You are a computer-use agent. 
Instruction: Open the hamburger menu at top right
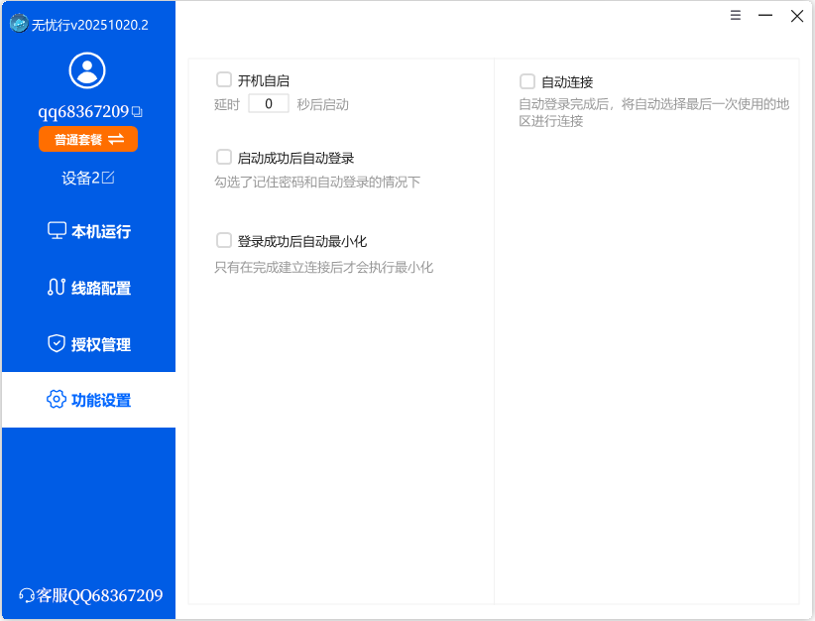(x=735, y=16)
